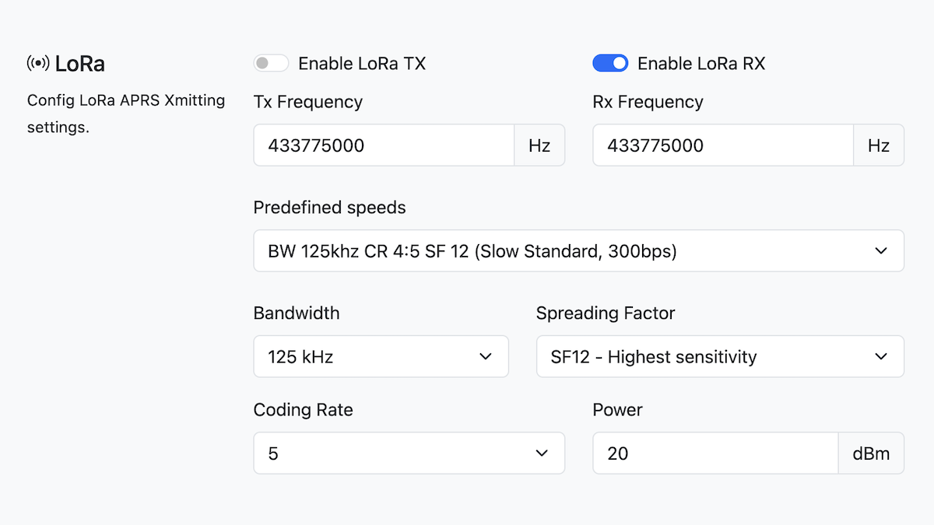Expand the Bandwidth 125 kHz dropdown
This screenshot has height=525, width=934.
pos(381,356)
